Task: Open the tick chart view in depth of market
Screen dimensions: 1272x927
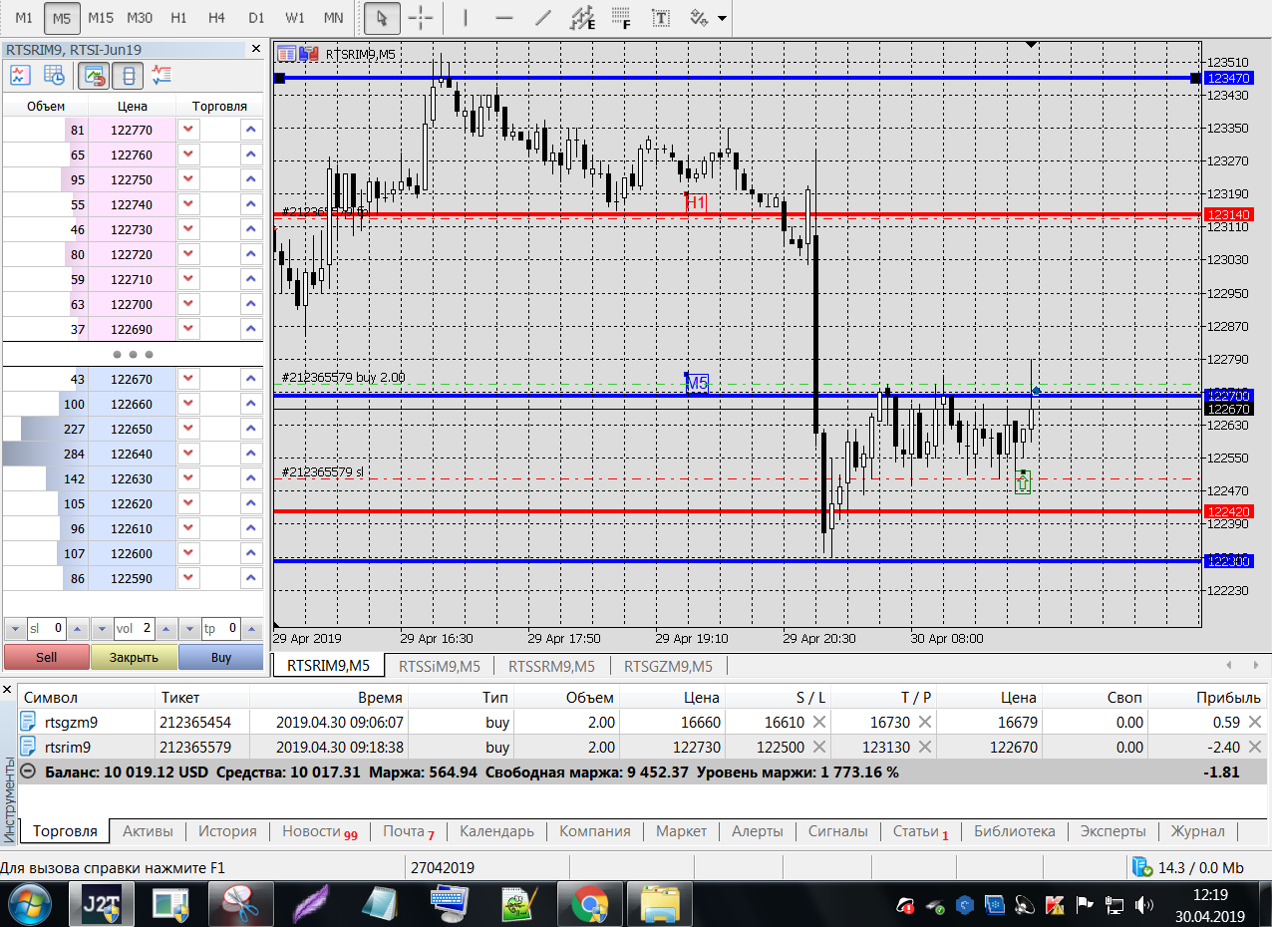Action: (20, 75)
